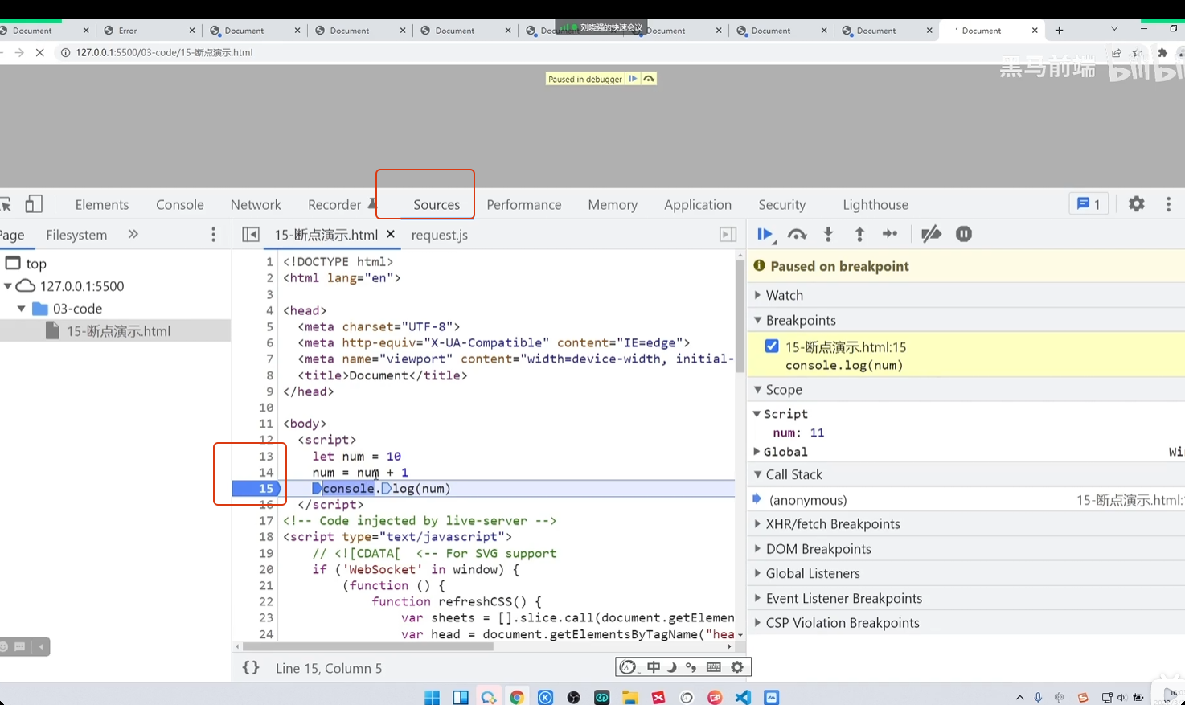Image resolution: width=1185 pixels, height=705 pixels.
Task: Open the issues counter badge
Action: pos(1089,204)
